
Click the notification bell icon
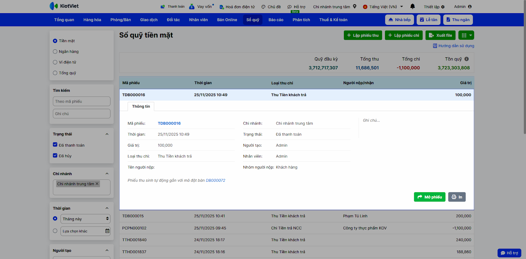413,7
